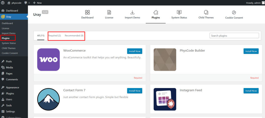Viewport: 265px width, 118px height.
Task: Click the Required label under WooCommerce
Action: click(x=138, y=78)
